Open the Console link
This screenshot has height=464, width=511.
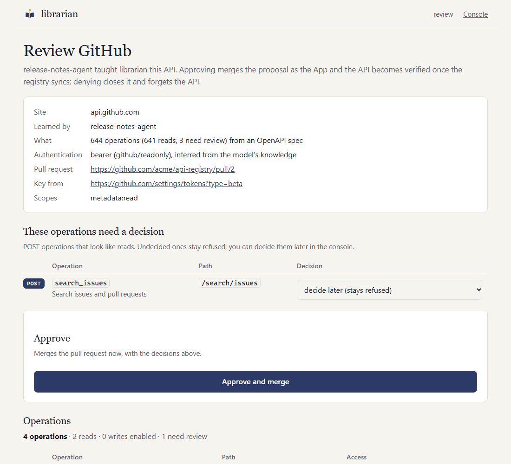(x=475, y=14)
